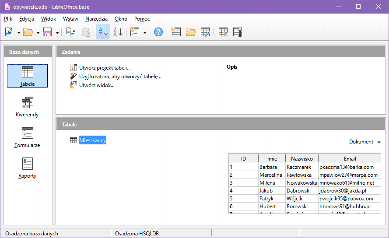Image resolution: width=389 pixels, height=238 pixels.
Task: Select Kwerendy in database pane
Action: (28, 107)
